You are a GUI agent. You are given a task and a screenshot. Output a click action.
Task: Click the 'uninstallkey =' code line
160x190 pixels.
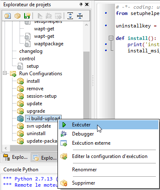click(136, 26)
